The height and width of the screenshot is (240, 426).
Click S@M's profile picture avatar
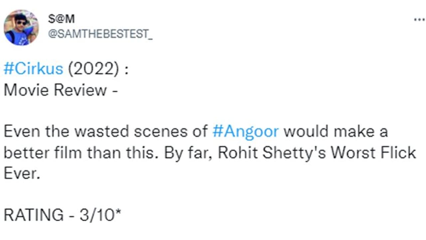click(21, 28)
